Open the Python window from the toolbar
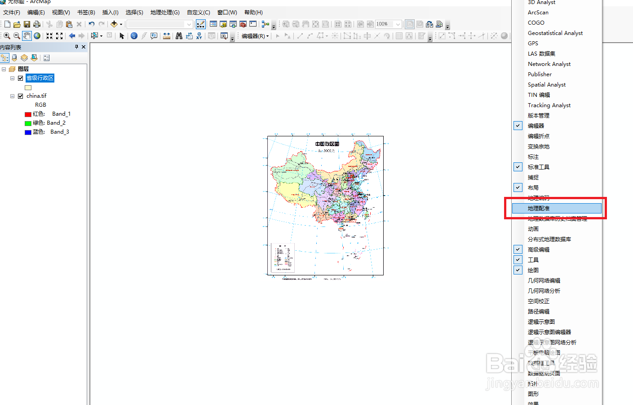Viewport: 633px width, 405px height. (x=253, y=24)
